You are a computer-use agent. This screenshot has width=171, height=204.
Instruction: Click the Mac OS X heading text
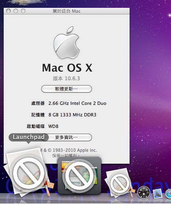[67, 68]
